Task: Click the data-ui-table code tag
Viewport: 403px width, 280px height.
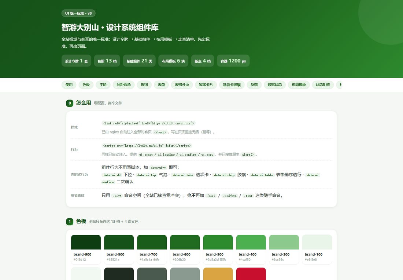Action: (x=262, y=175)
